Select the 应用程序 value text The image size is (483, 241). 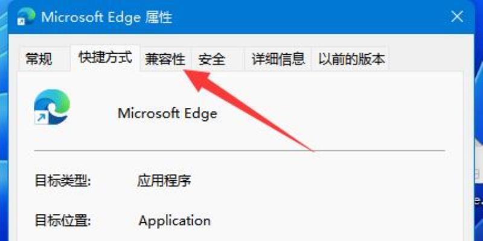coord(164,181)
